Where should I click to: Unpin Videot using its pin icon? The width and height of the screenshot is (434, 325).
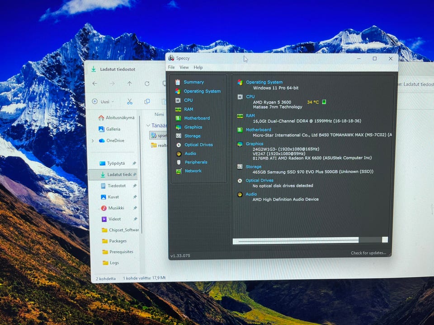pos(135,219)
